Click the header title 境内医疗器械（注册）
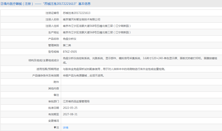This screenshot has height=131, width=222. pos(17,4)
